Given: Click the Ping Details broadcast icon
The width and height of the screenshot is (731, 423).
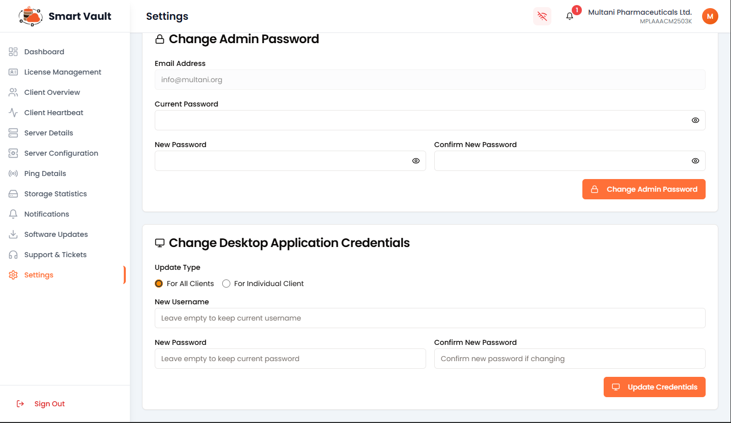Looking at the screenshot, I should coord(13,173).
